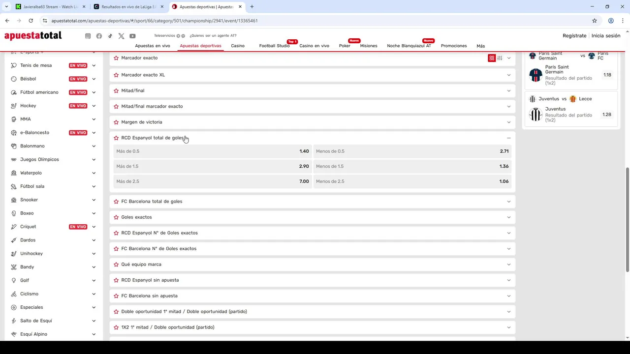Favorite the Qué equipo marca star
Image resolution: width=630 pixels, height=354 pixels.
[x=116, y=264]
